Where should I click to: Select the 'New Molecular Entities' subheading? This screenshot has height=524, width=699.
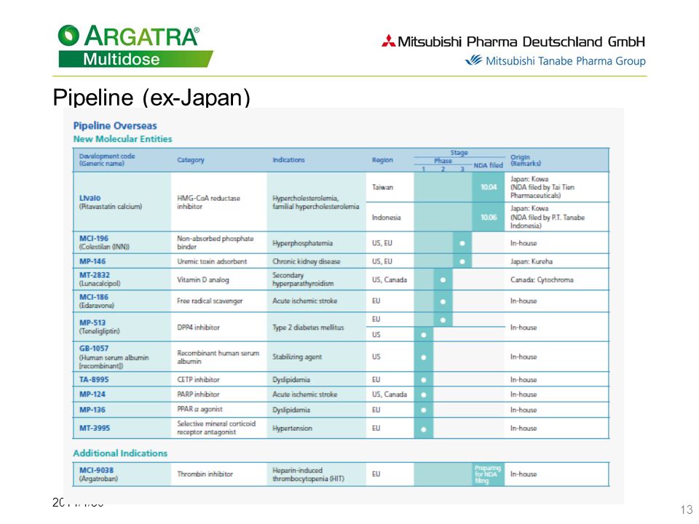coord(122,139)
